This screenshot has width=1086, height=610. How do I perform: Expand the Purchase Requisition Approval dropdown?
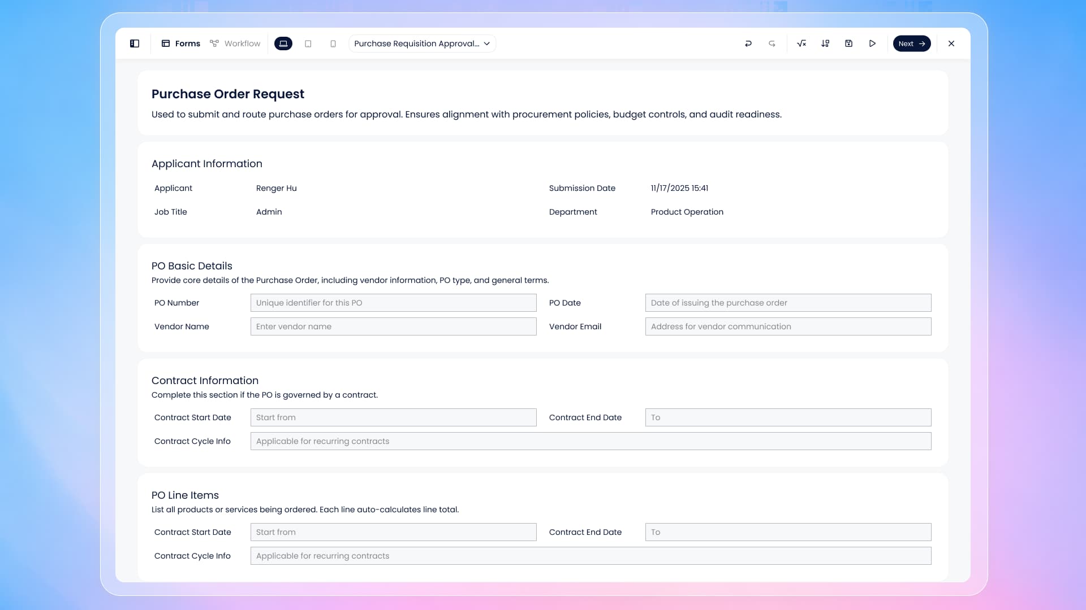pos(422,43)
